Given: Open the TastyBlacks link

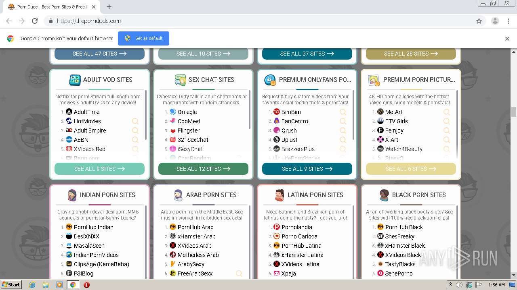Looking at the screenshot, I should click(400, 264).
